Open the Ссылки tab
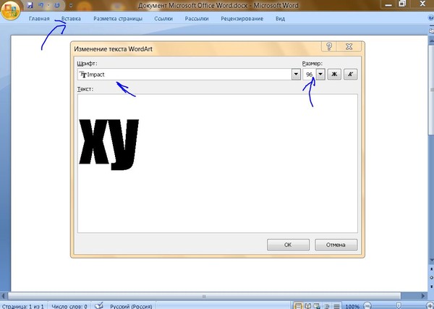 (163, 19)
